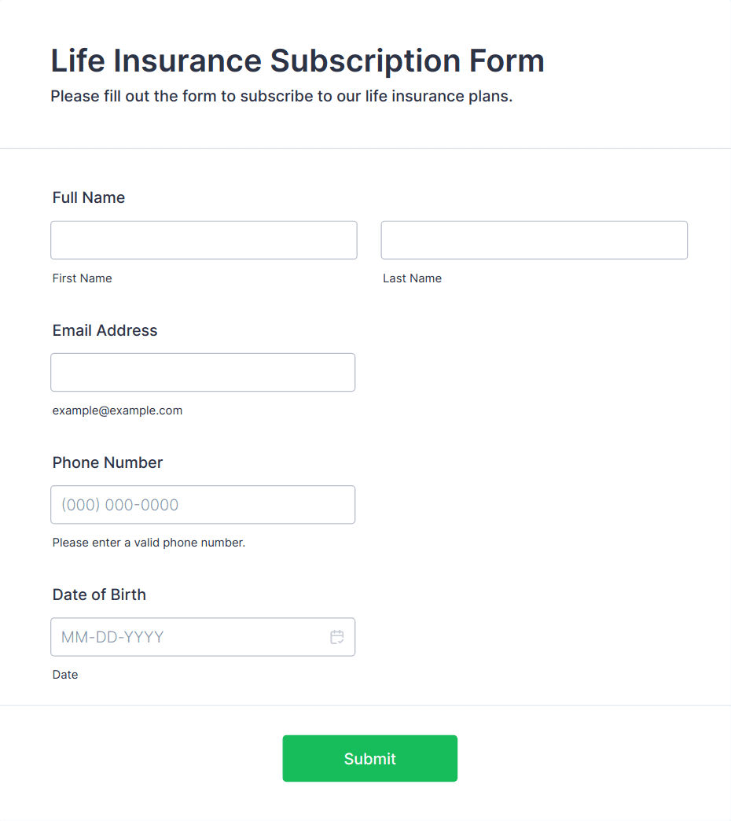This screenshot has width=731, height=821.
Task: Click the Last Name sublabel text
Action: [x=412, y=278]
